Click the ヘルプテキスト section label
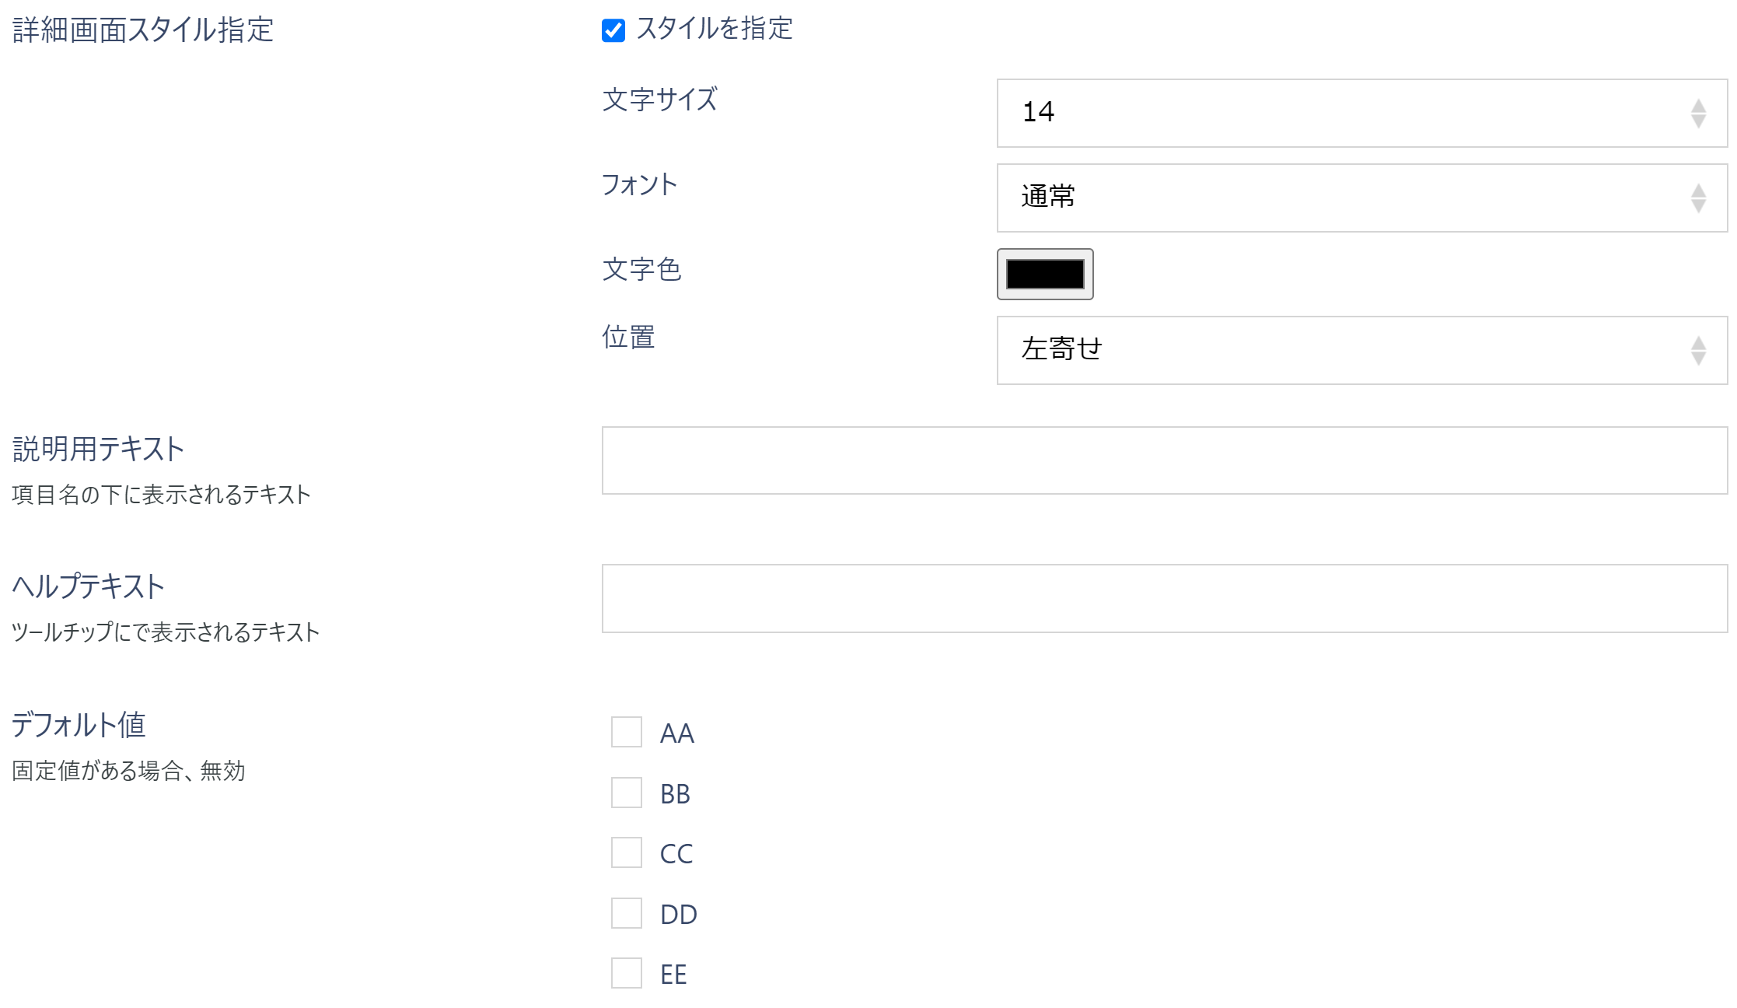This screenshot has height=1008, width=1737. (x=88, y=586)
